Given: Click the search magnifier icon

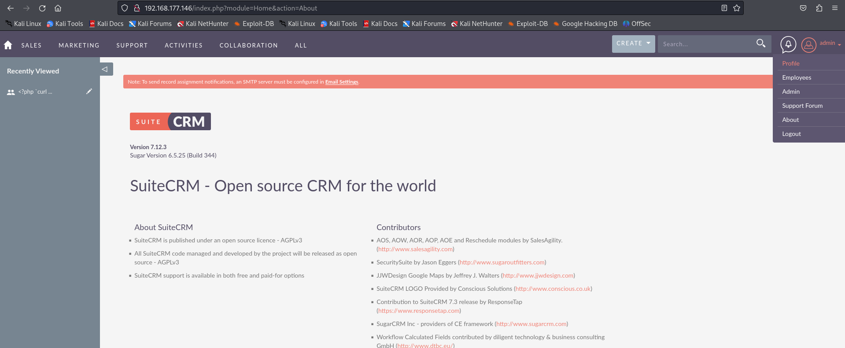Looking at the screenshot, I should (761, 43).
